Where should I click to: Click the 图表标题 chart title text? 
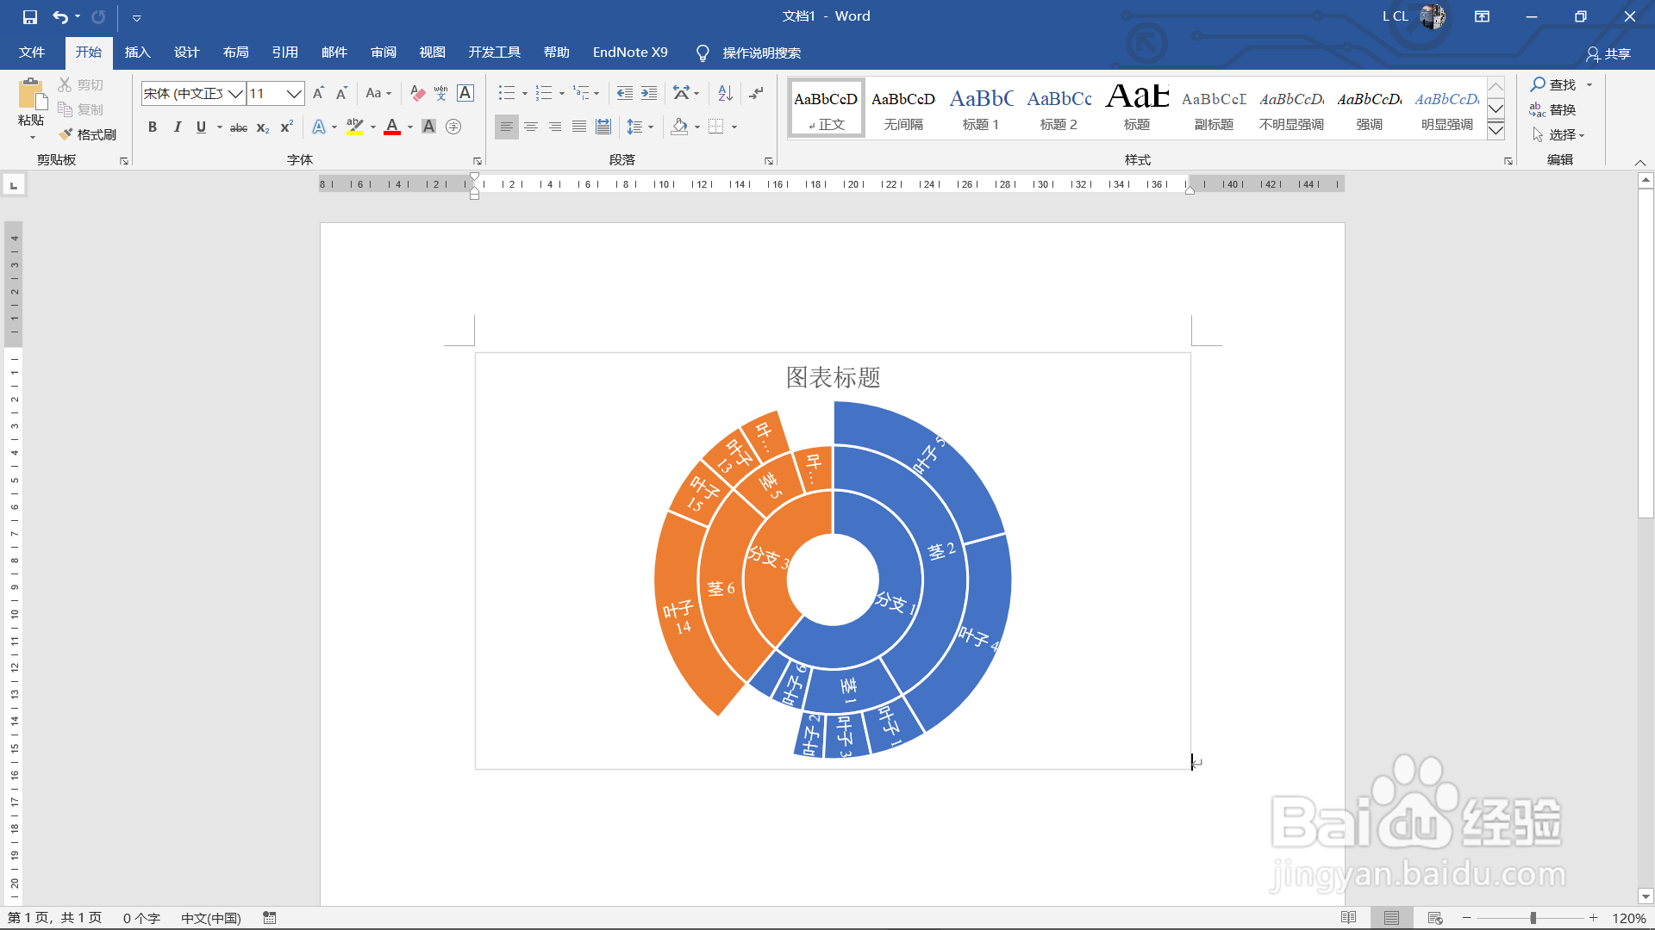(833, 377)
